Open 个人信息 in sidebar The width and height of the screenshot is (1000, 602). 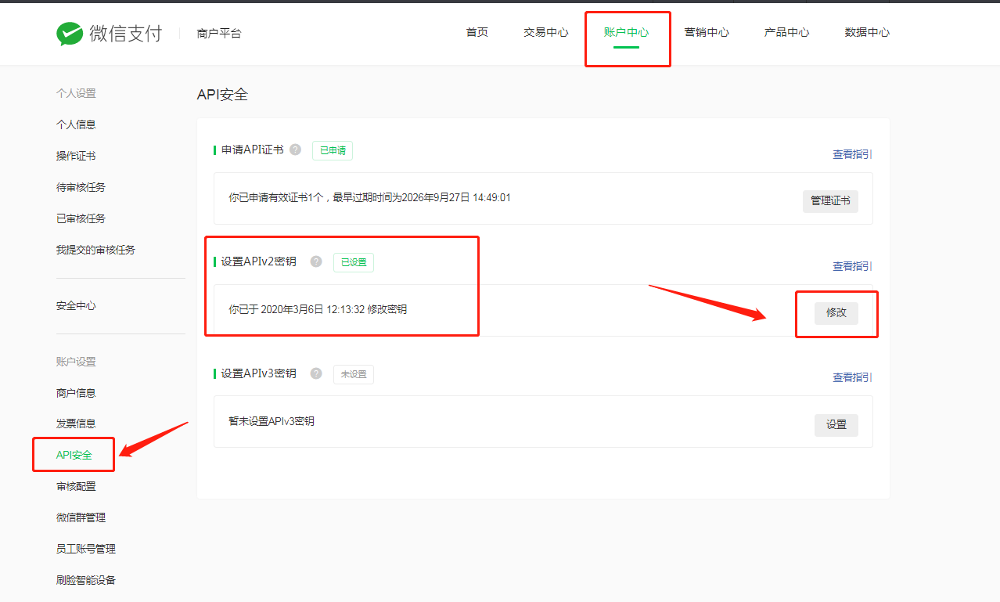pos(76,124)
